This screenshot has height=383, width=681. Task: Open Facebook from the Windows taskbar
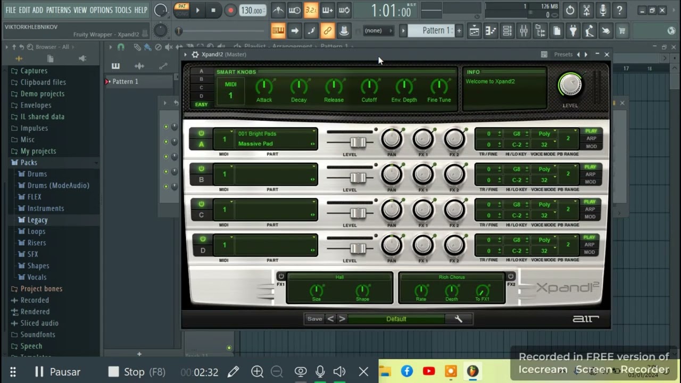click(407, 371)
